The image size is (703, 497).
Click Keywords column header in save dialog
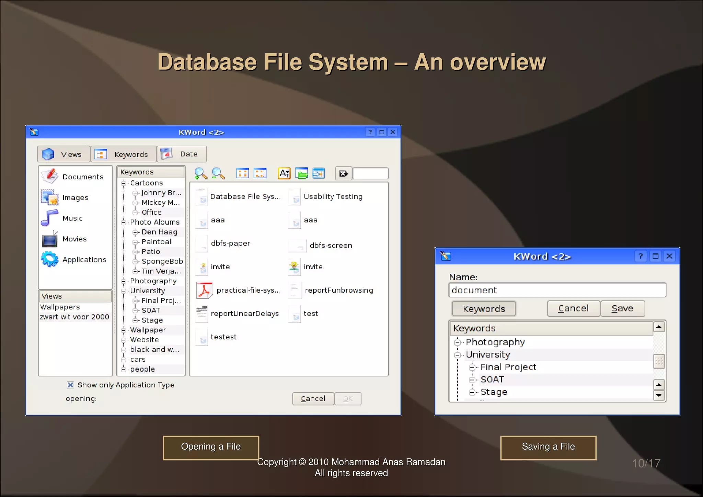click(551, 328)
